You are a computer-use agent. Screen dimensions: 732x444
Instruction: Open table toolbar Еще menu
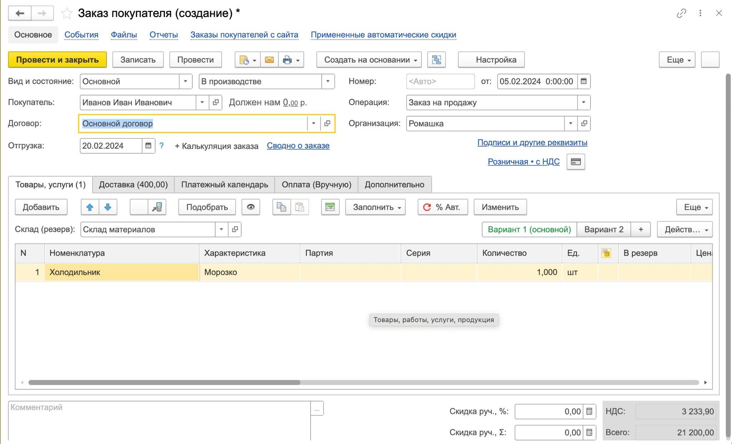tap(694, 207)
